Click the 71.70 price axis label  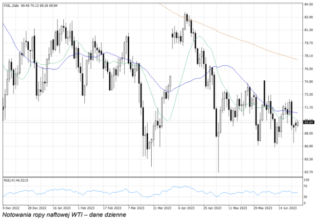coord(309,108)
